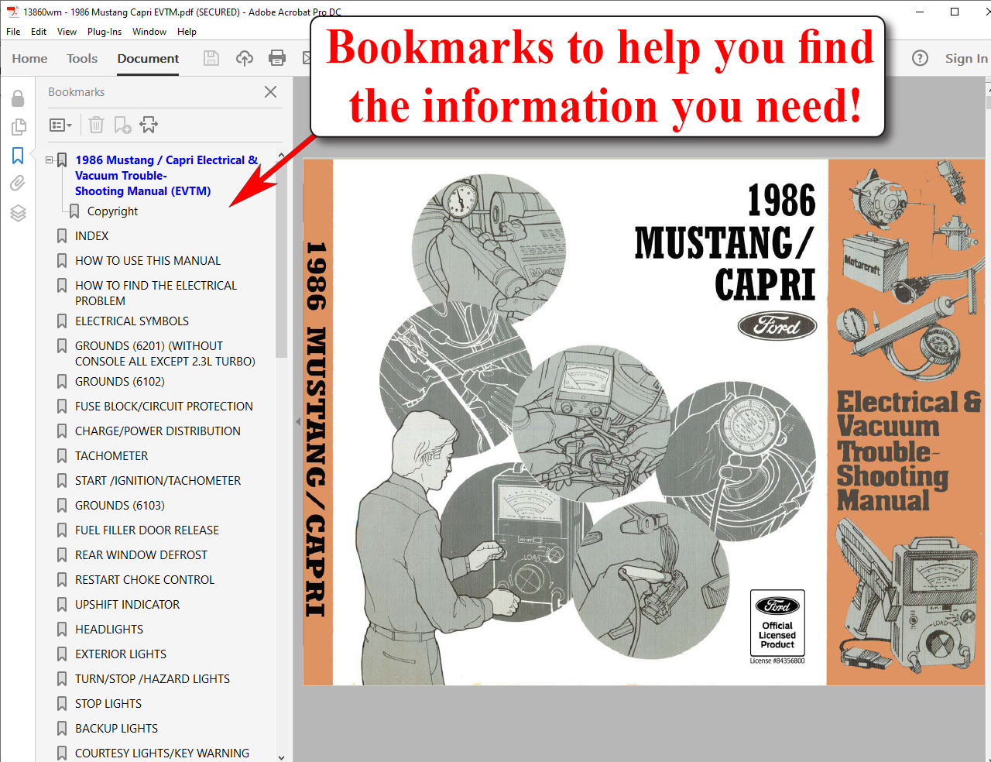The image size is (991, 762).
Task: Delete selected bookmark with the trash icon
Action: tap(96, 125)
